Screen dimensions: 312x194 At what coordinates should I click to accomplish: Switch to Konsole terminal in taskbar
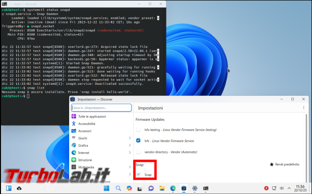(206, 188)
